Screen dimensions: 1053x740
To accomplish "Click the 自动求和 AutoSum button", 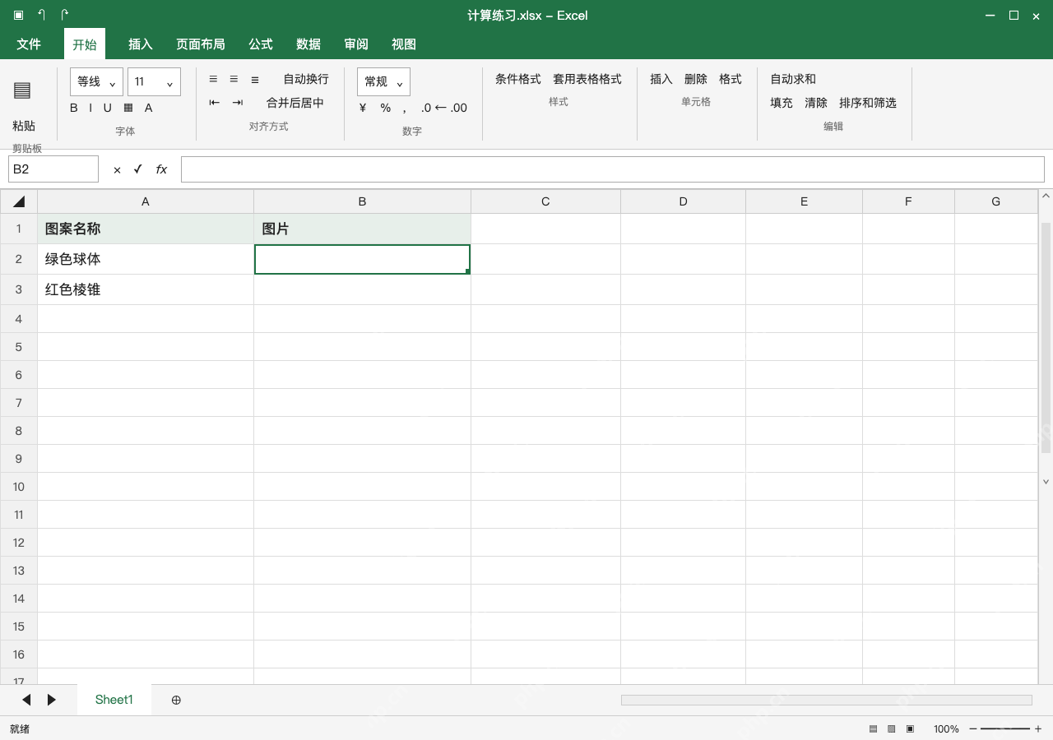I will [793, 79].
